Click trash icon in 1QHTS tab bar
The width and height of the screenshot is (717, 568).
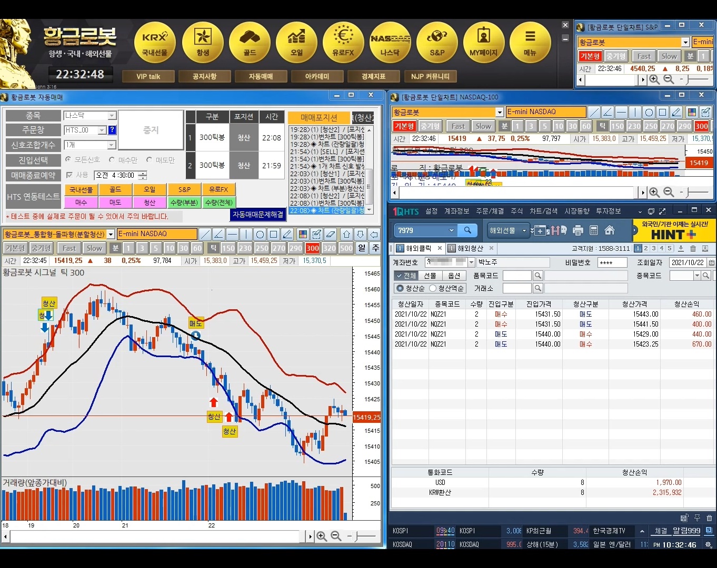pyautogui.click(x=693, y=249)
